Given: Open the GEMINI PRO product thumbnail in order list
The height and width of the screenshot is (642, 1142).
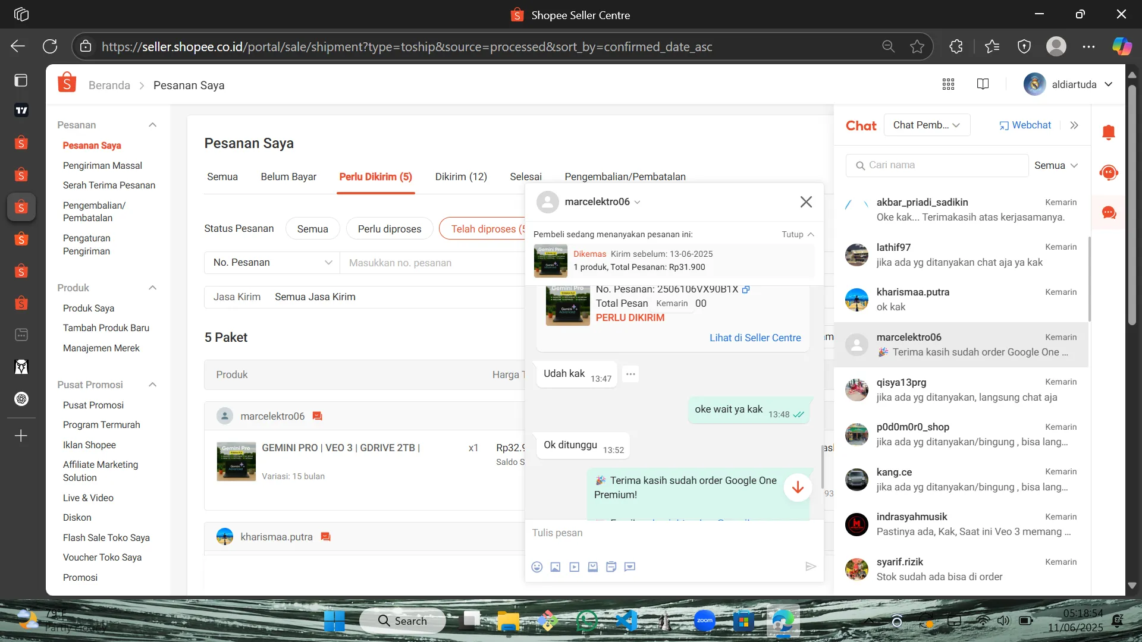Looking at the screenshot, I should 236,461.
